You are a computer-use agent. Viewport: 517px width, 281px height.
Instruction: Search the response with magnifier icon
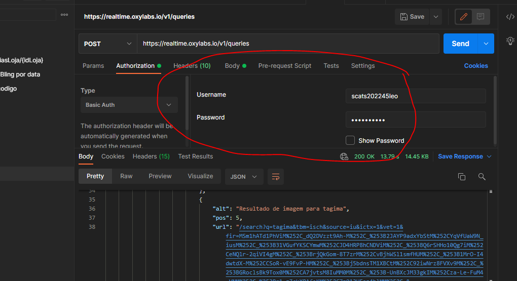tap(482, 177)
